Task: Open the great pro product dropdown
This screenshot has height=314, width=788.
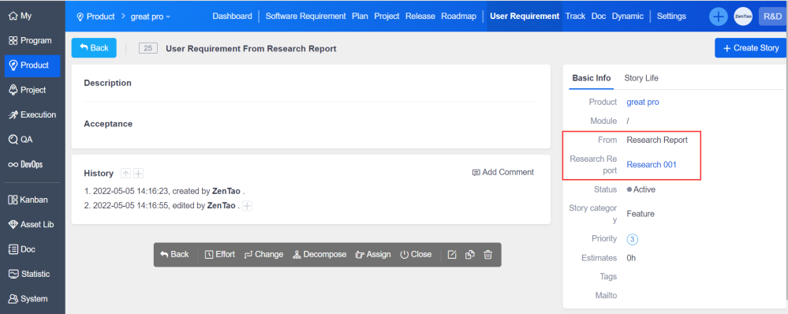Action: [150, 17]
